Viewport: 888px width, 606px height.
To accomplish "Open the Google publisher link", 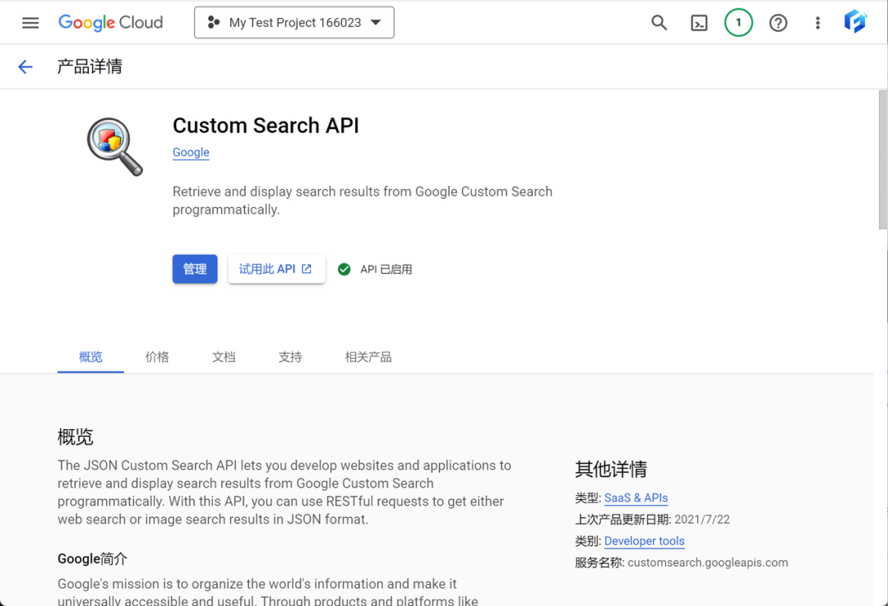I will click(x=191, y=152).
